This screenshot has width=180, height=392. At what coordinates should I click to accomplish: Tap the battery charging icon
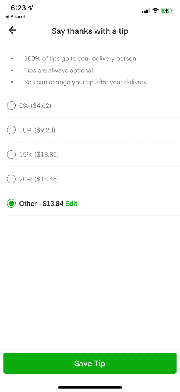[167, 11]
